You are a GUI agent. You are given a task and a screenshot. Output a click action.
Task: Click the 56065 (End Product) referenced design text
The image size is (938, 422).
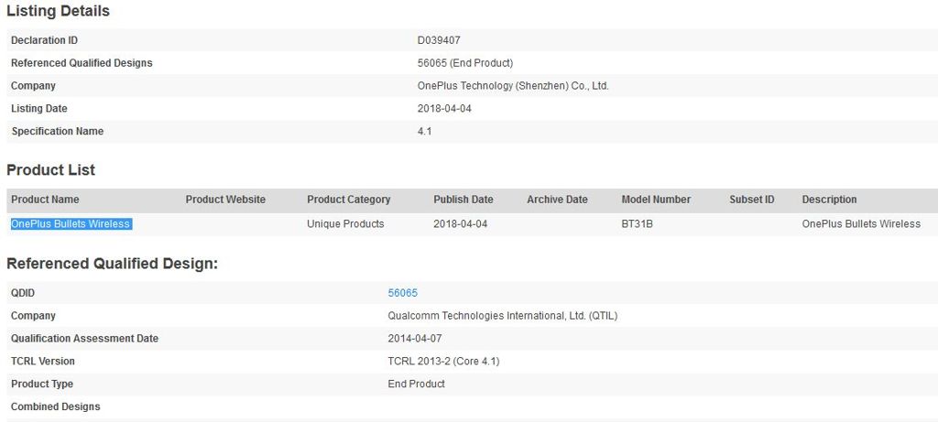(464, 63)
